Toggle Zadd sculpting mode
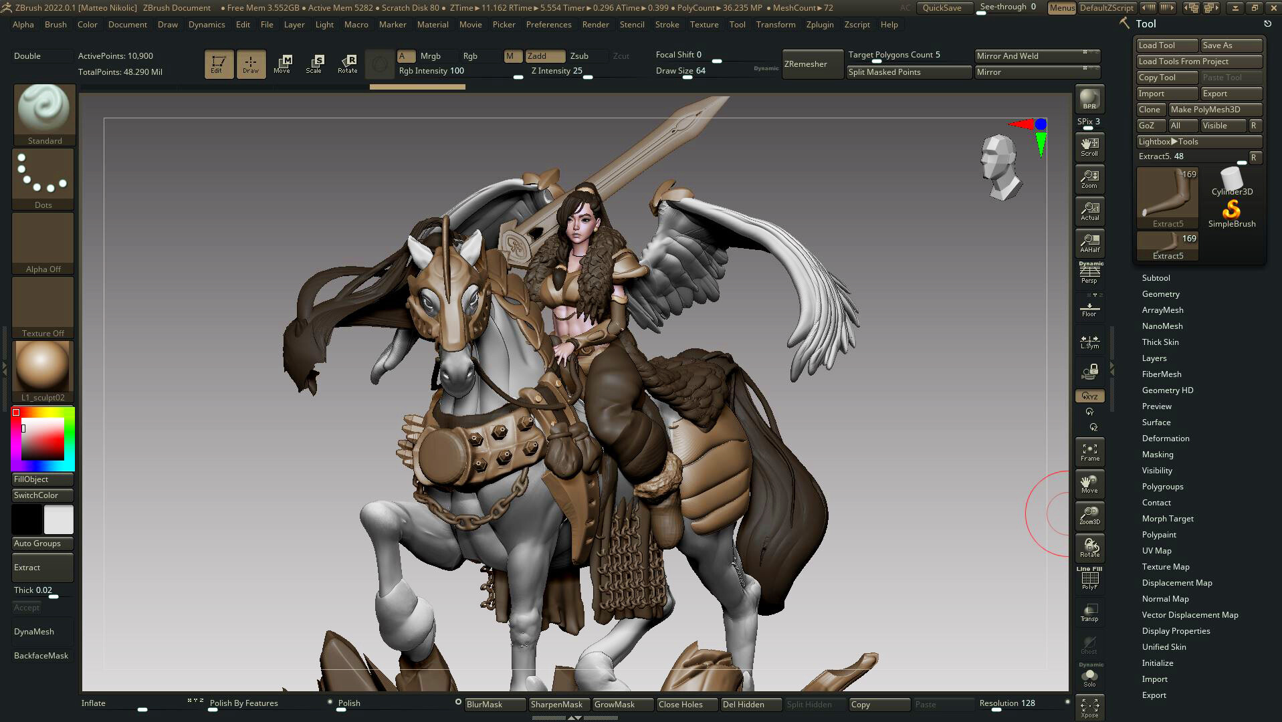 [545, 56]
